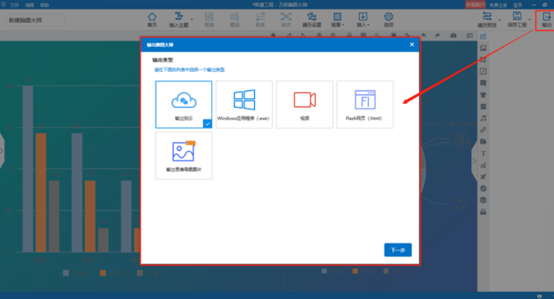Expand the Insert (插入) dropdown in toolbar
The height and width of the screenshot is (299, 554).
363,19
